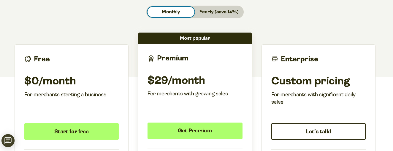Click the storefront icon beside Enterprise
The height and width of the screenshot is (151, 393).
click(275, 59)
